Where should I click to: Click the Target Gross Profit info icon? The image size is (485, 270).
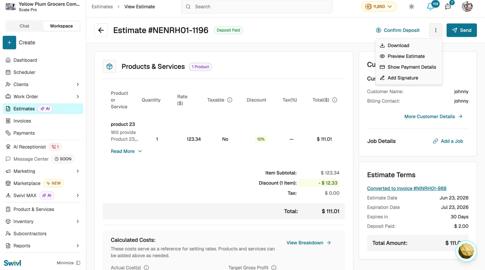click(x=274, y=267)
